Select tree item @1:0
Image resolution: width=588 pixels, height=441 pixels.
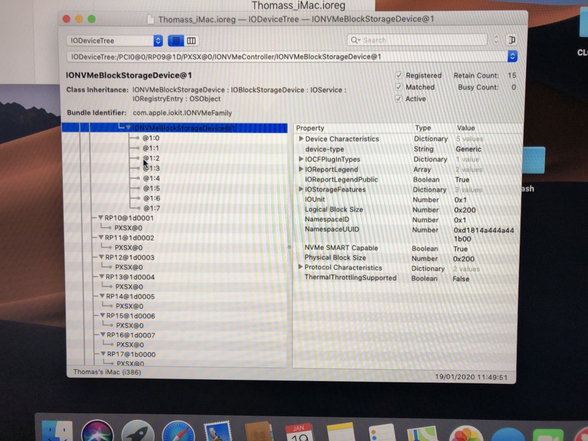pyautogui.click(x=151, y=138)
